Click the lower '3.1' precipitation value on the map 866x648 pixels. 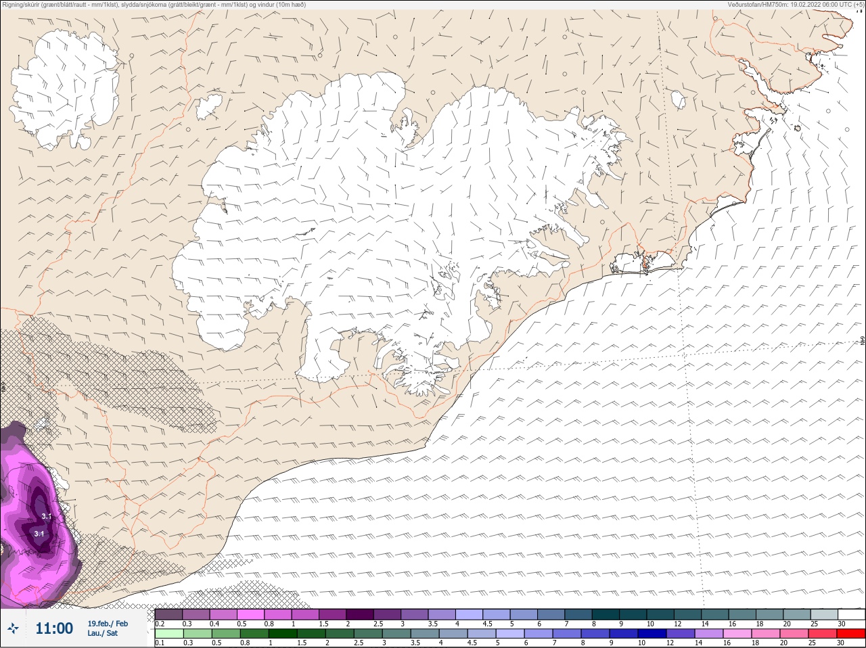coord(39,534)
